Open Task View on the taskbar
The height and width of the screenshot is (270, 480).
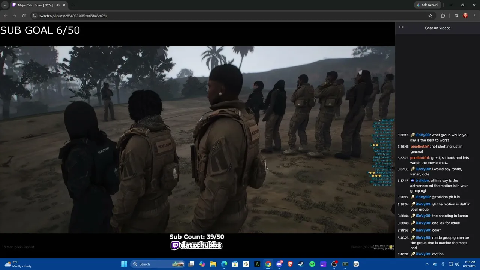pos(192,264)
